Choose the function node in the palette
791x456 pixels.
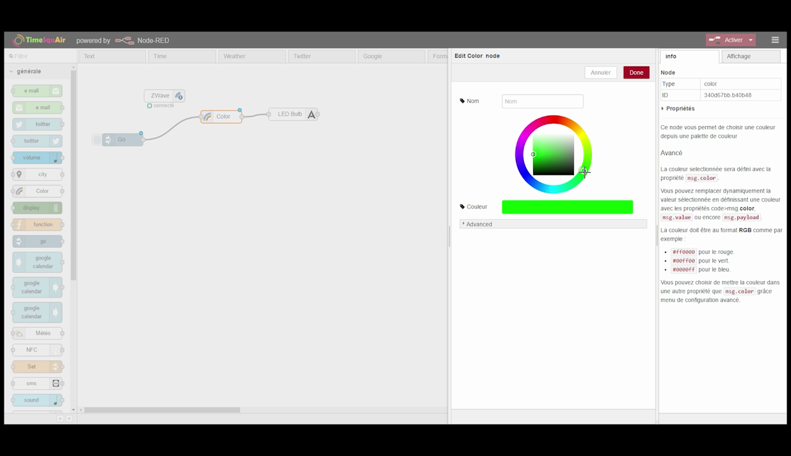point(37,224)
